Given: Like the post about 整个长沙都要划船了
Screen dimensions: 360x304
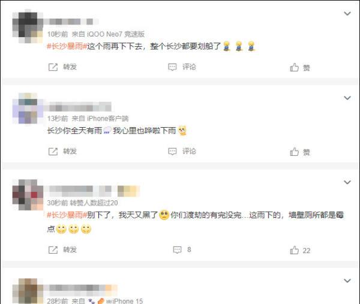Looking at the screenshot, I should tap(295, 67).
